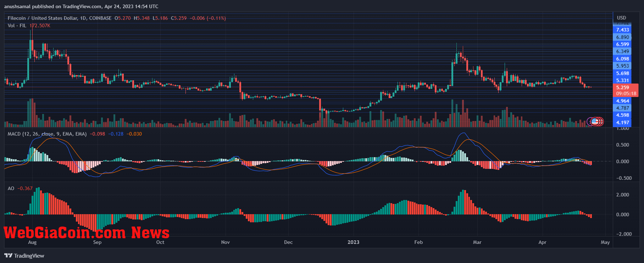Image resolution: width=644 pixels, height=263 pixels.
Task: Click the AO axis label 2.000
Action: (622, 195)
